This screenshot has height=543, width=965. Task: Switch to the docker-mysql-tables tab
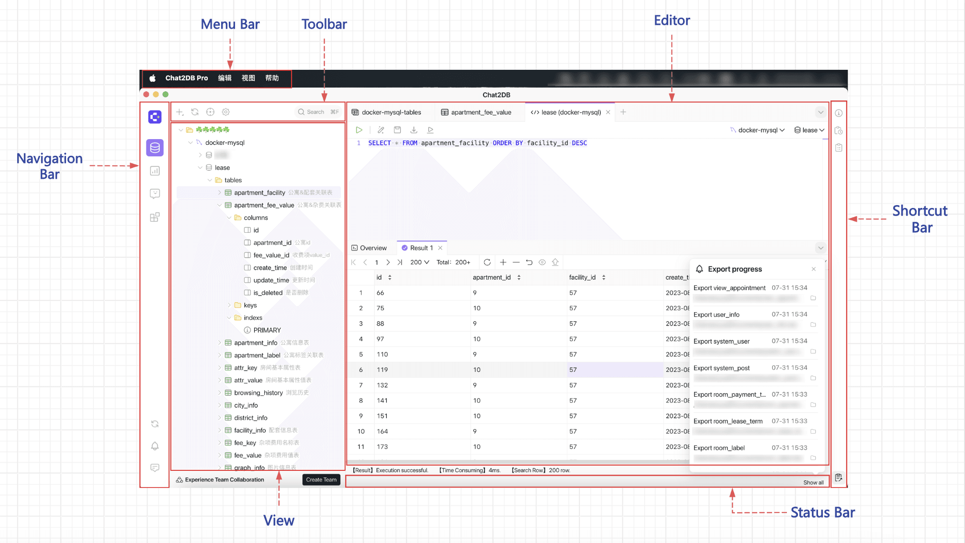click(x=387, y=112)
